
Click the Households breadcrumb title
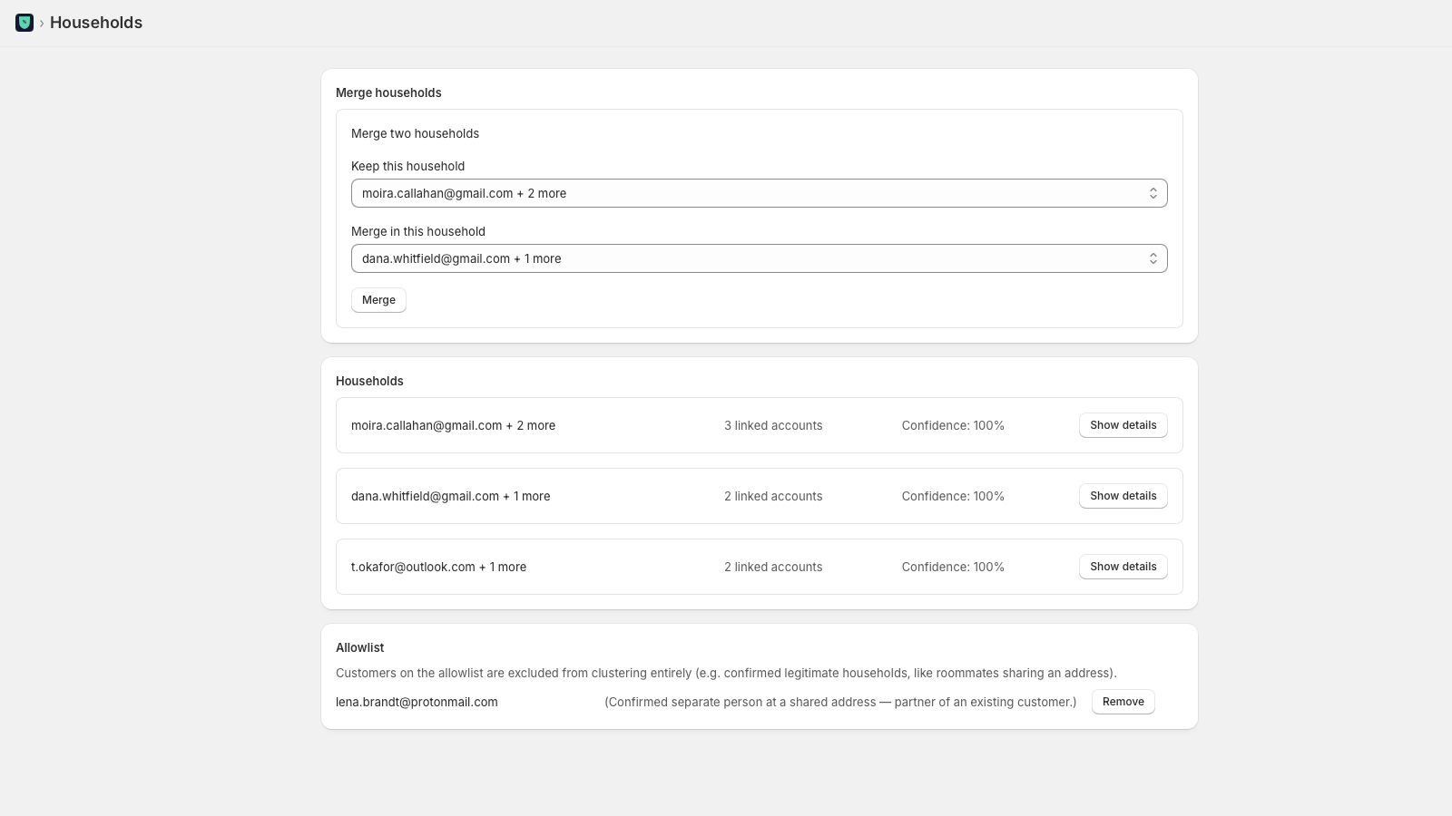point(96,23)
